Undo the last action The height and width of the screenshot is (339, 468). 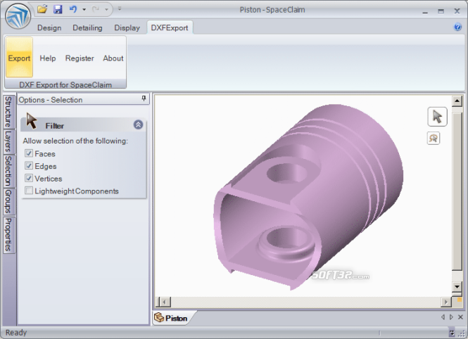(x=73, y=9)
